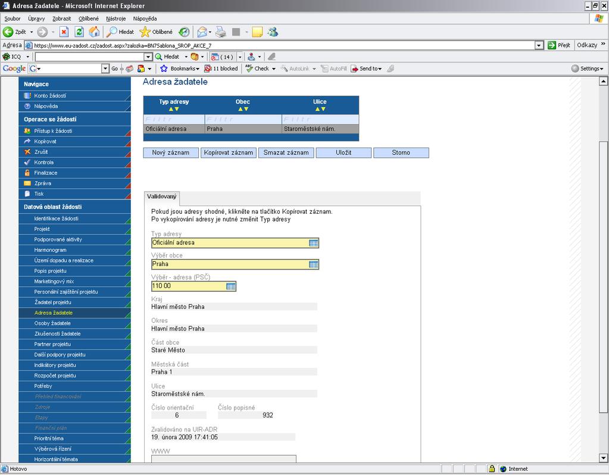
Task: Open the ICQ menu dropdown arrow
Action: click(27, 57)
